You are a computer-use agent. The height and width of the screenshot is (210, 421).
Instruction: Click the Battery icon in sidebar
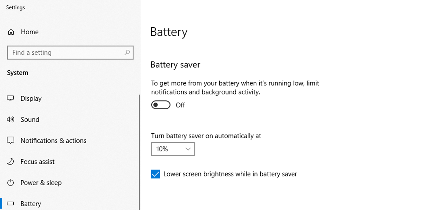pyautogui.click(x=11, y=204)
